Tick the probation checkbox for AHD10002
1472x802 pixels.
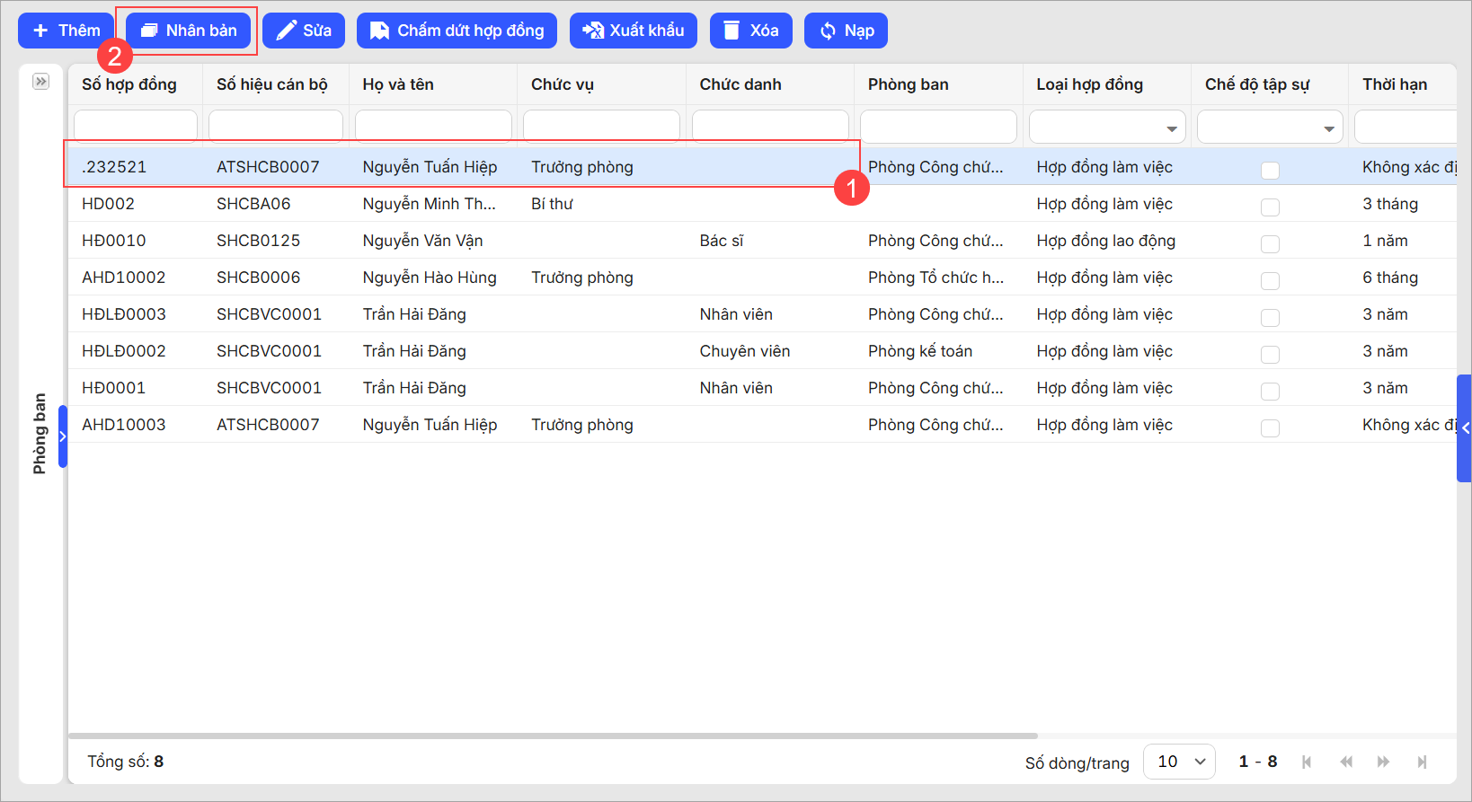1270,281
